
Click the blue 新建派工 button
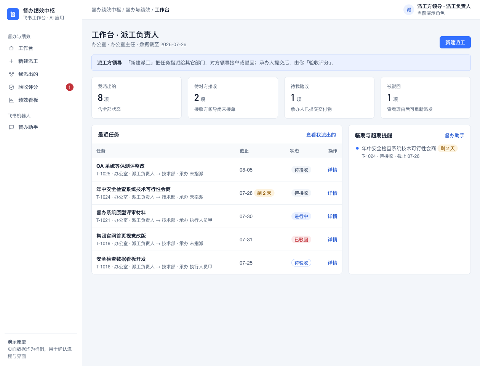[455, 42]
